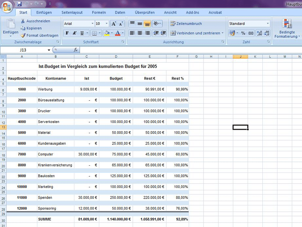
Task: Switch to the Formeln tab
Action: point(99,12)
